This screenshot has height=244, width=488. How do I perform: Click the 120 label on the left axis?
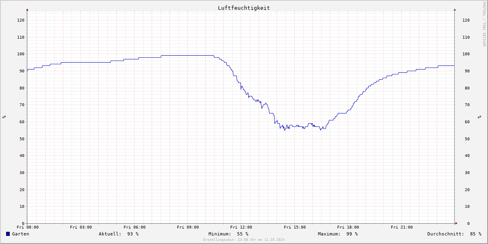pos(21,20)
